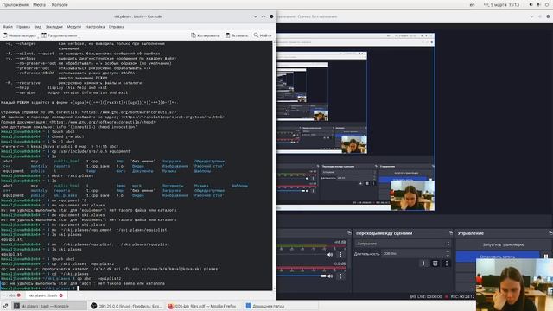Open the Модули menu in Konsole
Screen dimensions: 553x311
(73, 27)
